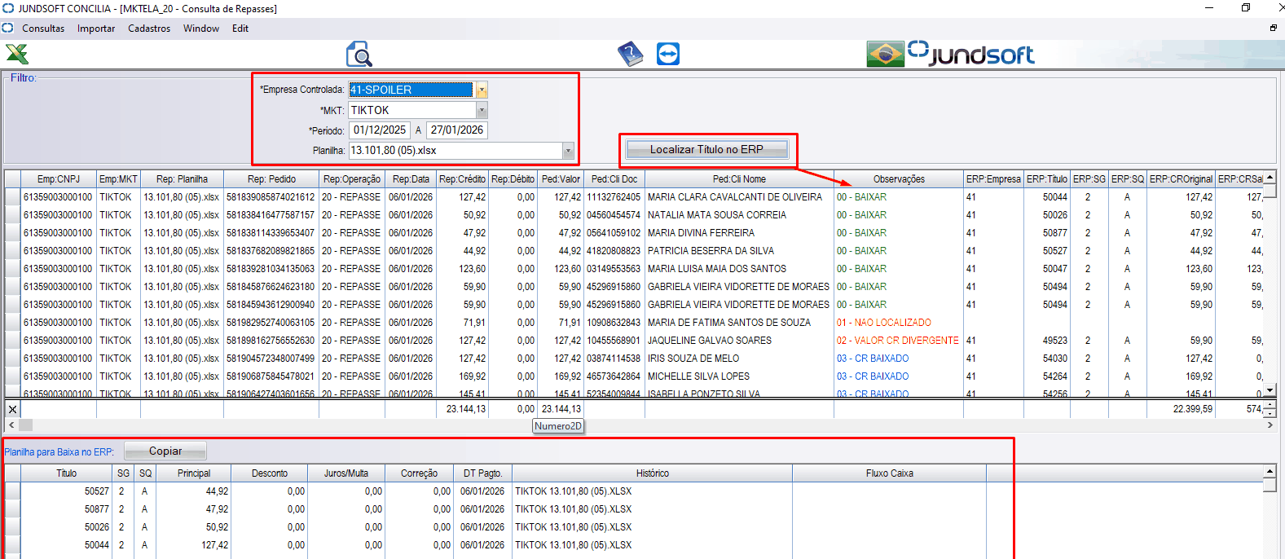Viewport: 1285px width, 559px height.
Task: Open the Empresa Controlada dropdown
Action: coord(482,90)
